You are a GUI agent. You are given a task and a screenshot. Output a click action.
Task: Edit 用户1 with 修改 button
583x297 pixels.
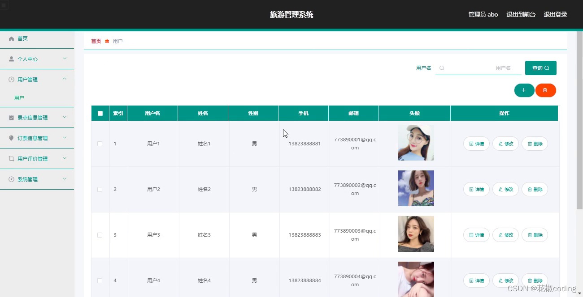[505, 144]
